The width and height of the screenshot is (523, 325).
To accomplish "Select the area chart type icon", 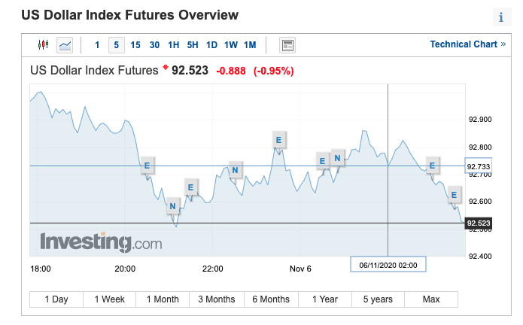I will click(x=65, y=45).
